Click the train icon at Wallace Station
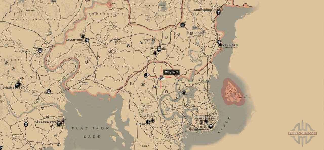This screenshot has height=150, width=324. pos(40,50)
